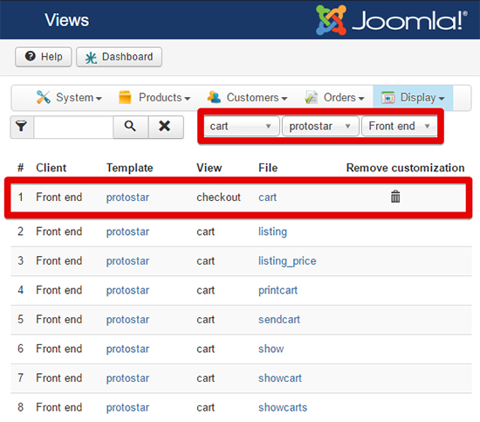This screenshot has height=422, width=480.
Task: Click the File column header
Action: click(268, 168)
